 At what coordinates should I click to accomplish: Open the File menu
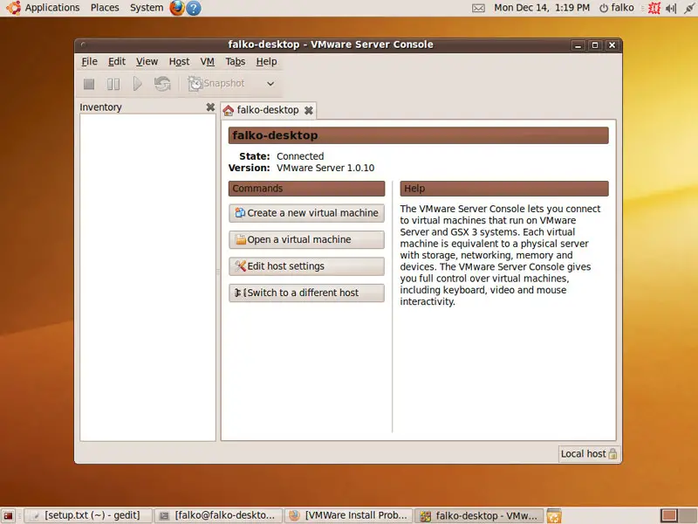(x=90, y=61)
